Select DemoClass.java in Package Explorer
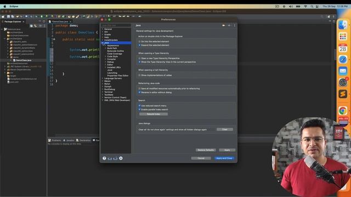Image resolution: width=351 pixels, height=197 pixels. 24,60
